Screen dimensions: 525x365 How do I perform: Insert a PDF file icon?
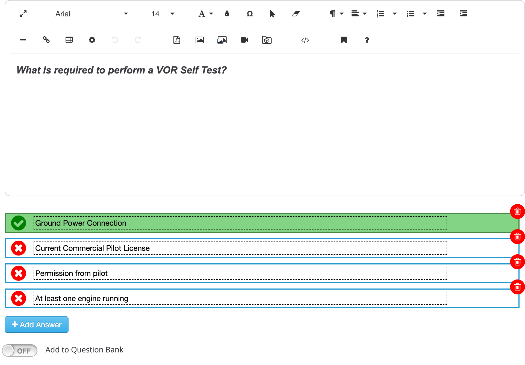(177, 40)
